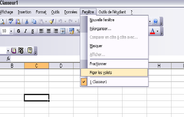This screenshot has width=184, height=117.
Task: Choose Masquer menu entry
Action: point(114,46)
